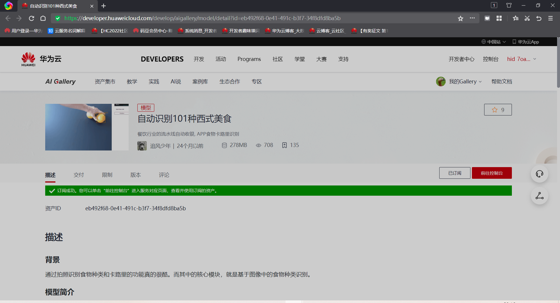The width and height of the screenshot is (560, 303).
Task: Click the model preview thumbnail image
Action: click(x=87, y=127)
